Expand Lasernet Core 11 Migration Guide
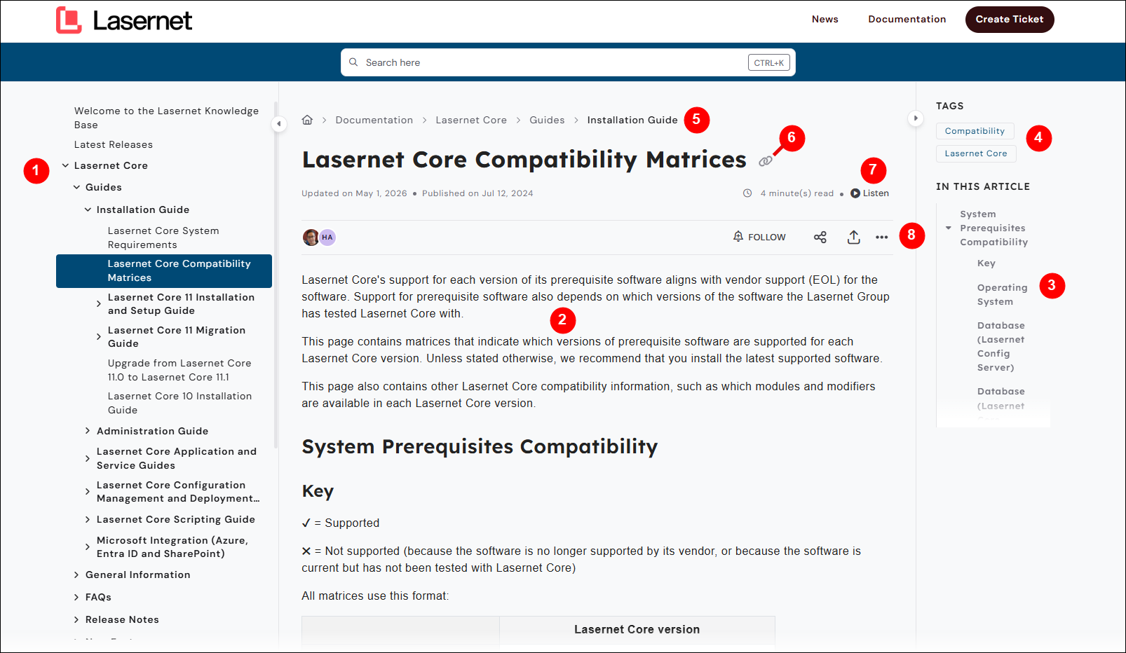 pyautogui.click(x=99, y=337)
